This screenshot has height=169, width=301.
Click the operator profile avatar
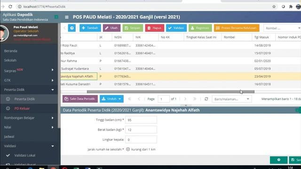pos(4,33)
